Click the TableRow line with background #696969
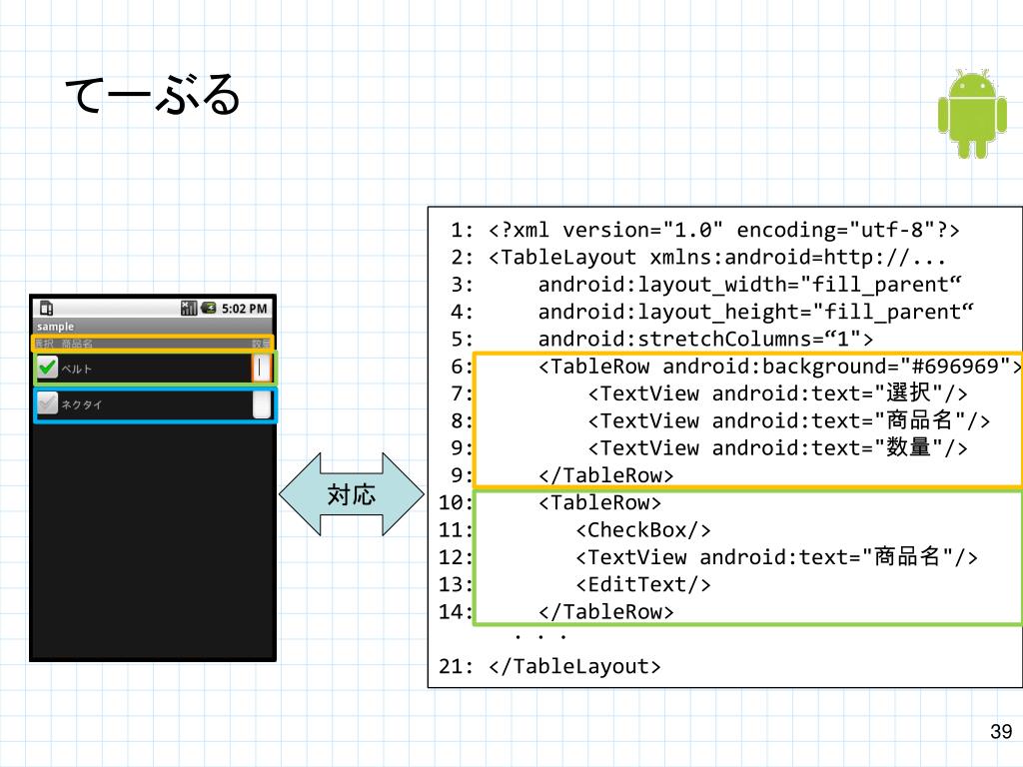The image size is (1023, 767). (x=780, y=367)
